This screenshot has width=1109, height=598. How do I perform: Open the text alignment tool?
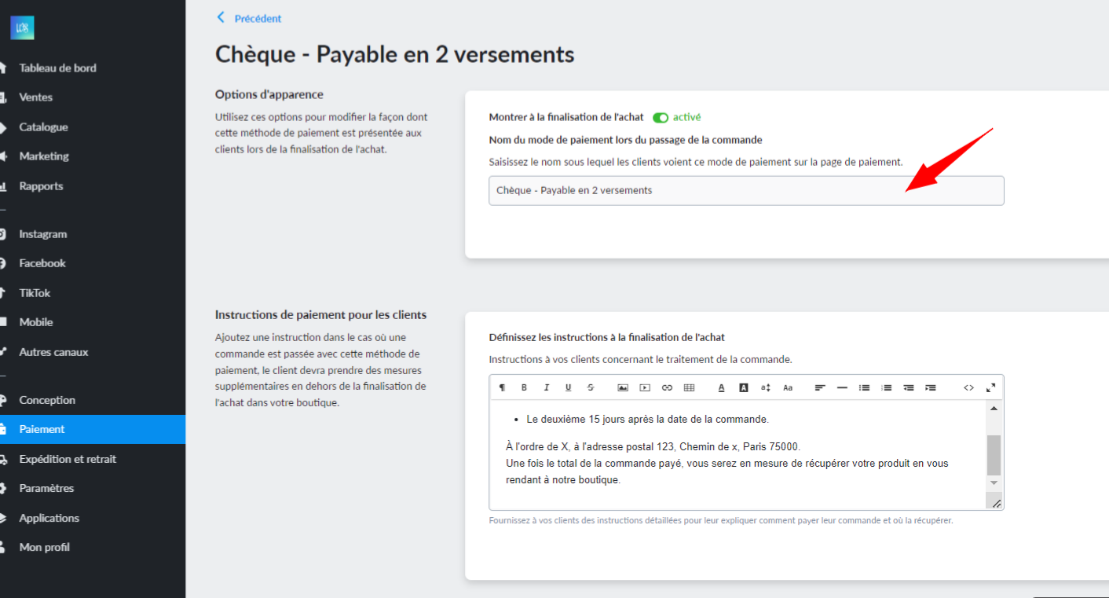820,387
